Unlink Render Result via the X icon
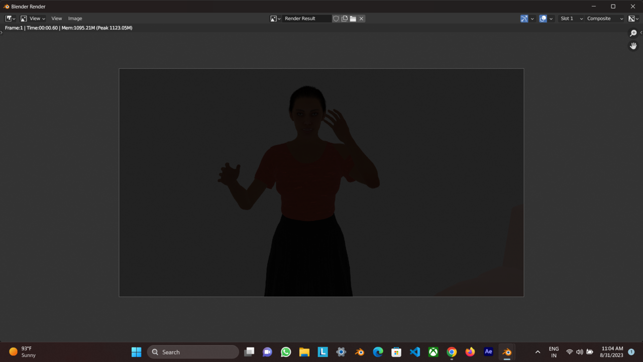The height and width of the screenshot is (362, 643). coord(361,18)
